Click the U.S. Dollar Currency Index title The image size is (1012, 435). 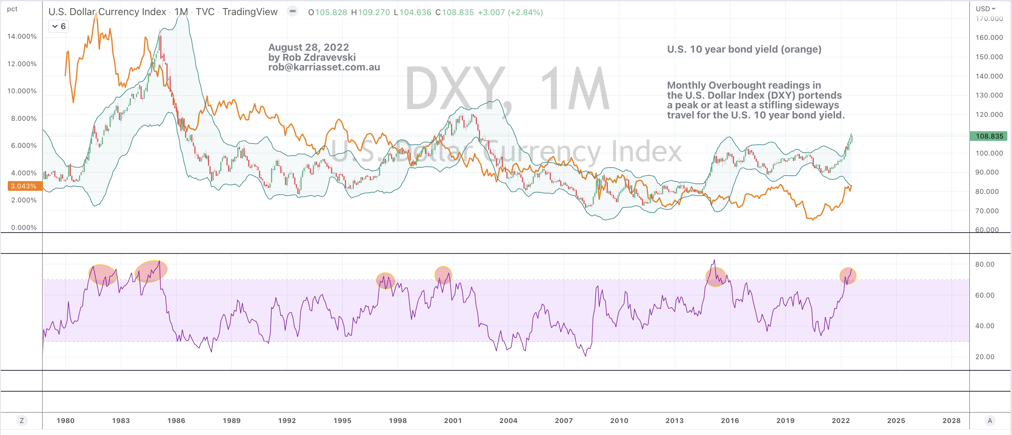[x=107, y=12]
